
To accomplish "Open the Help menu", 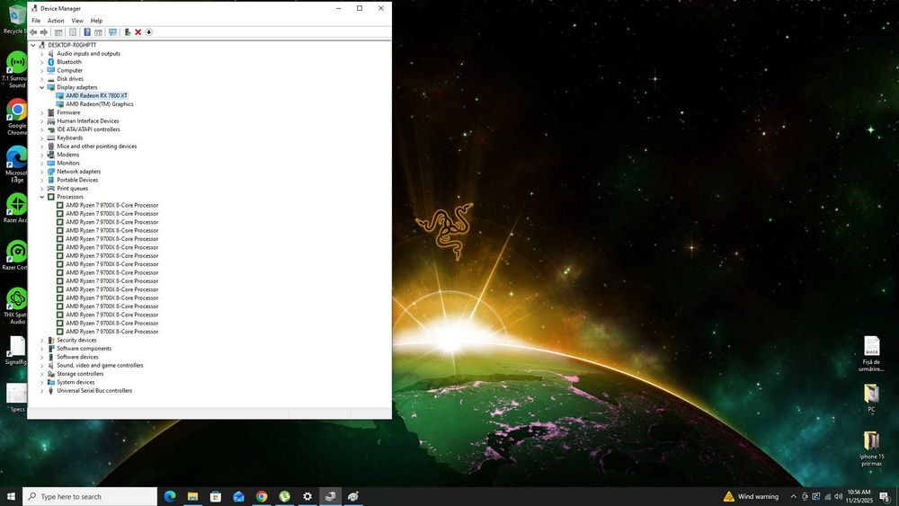I will tap(96, 21).
